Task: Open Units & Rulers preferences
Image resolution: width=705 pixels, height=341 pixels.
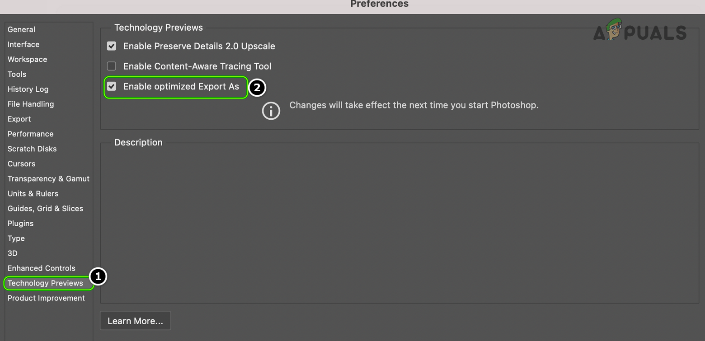Action: tap(33, 193)
